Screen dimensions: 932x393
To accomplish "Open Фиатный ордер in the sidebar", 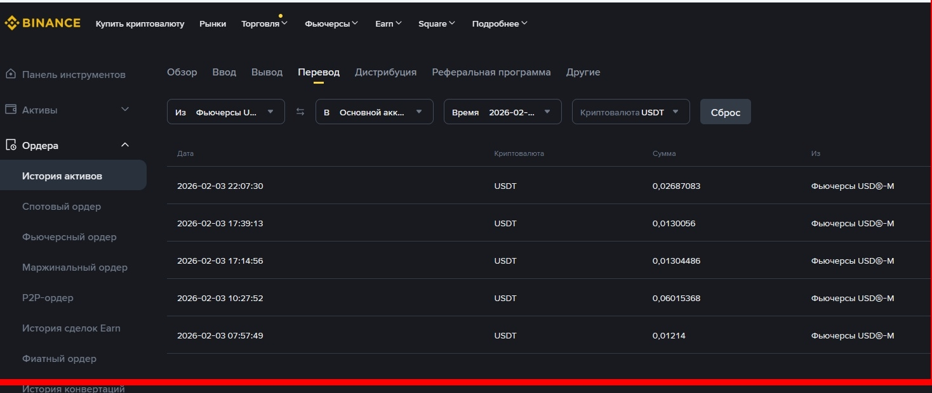I will [x=59, y=359].
